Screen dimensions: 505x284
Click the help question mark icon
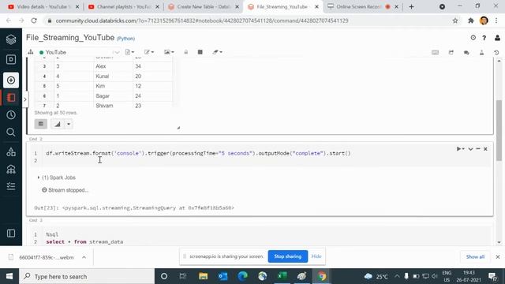(x=484, y=38)
